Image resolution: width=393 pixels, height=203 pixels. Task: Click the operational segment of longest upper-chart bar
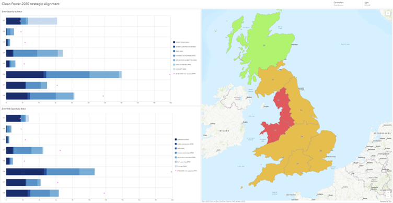pyautogui.click(x=25, y=75)
